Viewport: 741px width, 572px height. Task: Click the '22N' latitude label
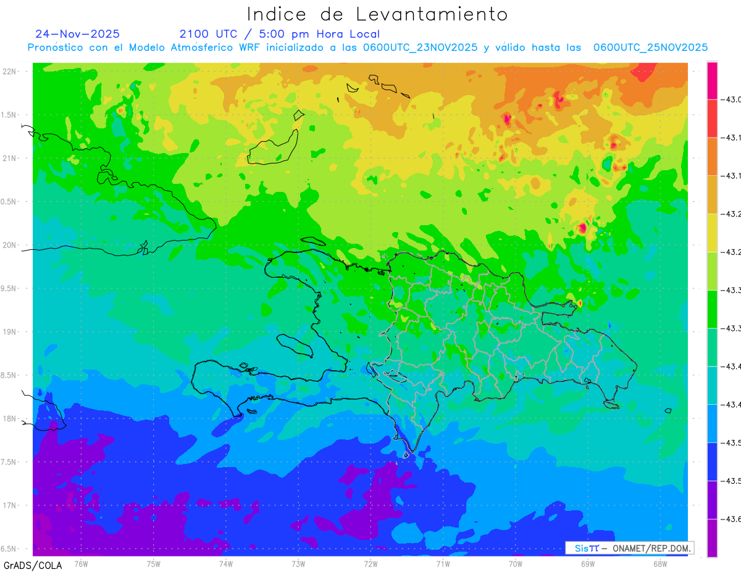tap(9, 72)
